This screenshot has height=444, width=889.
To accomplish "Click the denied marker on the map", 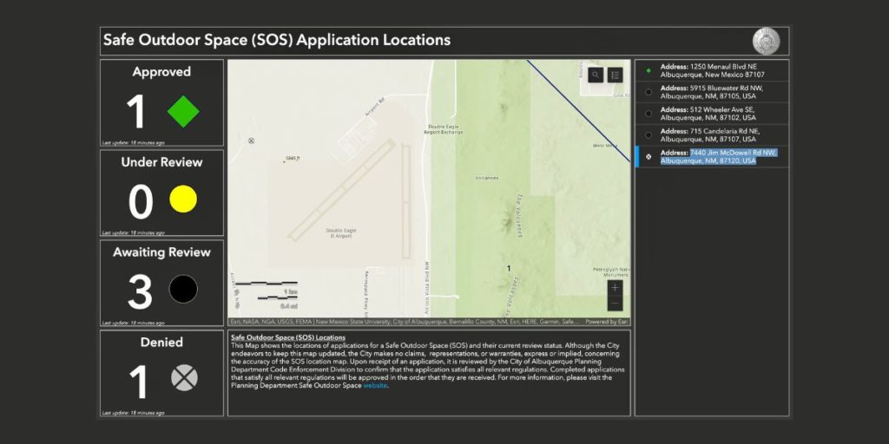I will point(252,140).
